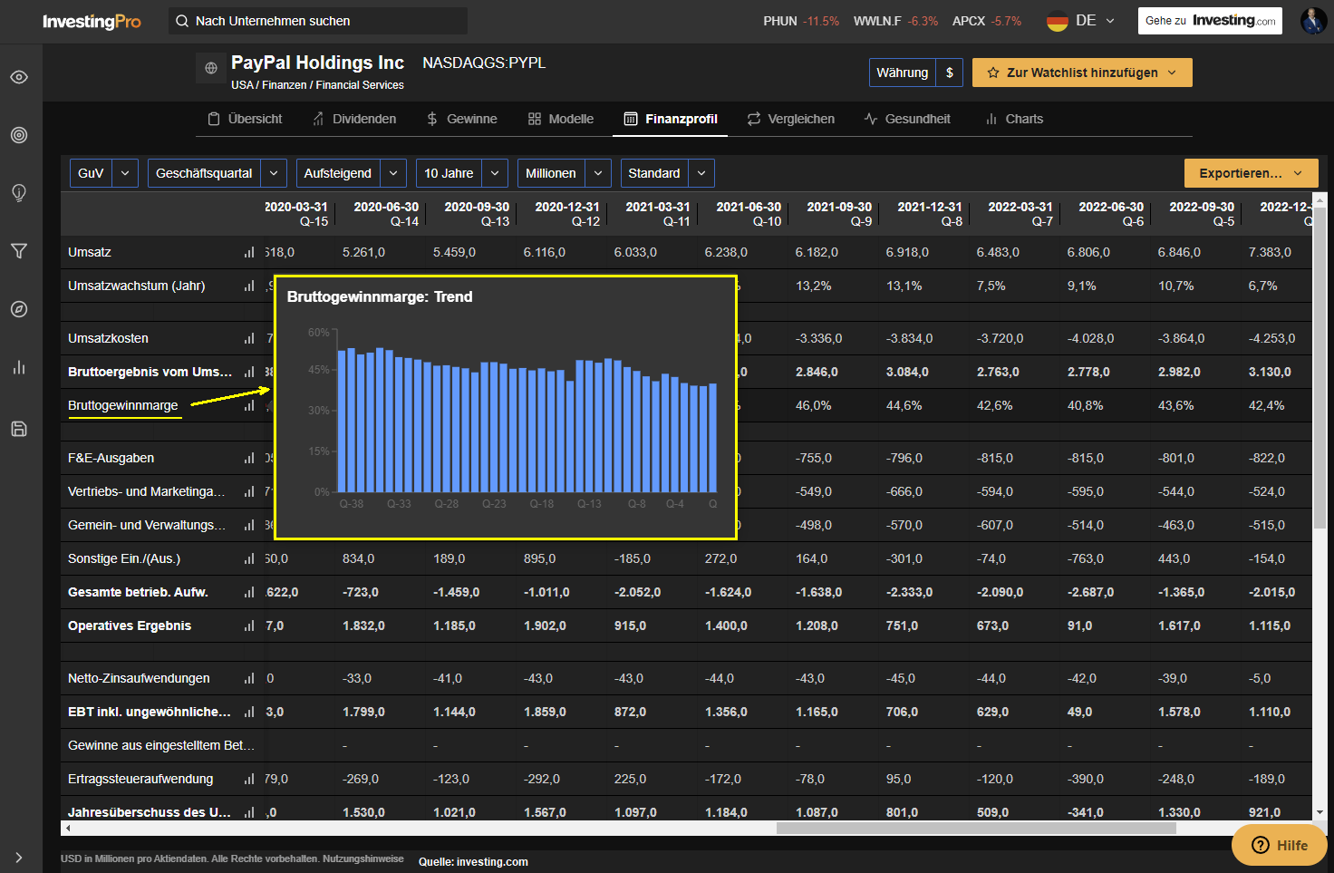Focus the Nach Unternehmen suchen search field
This screenshot has width=1334, height=873.
(318, 21)
